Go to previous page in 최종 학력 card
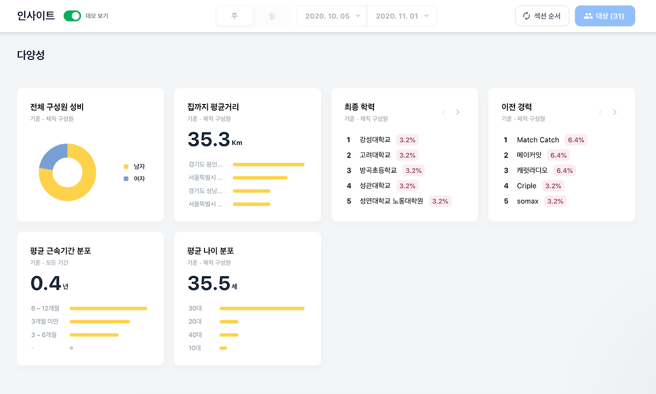 click(x=444, y=112)
